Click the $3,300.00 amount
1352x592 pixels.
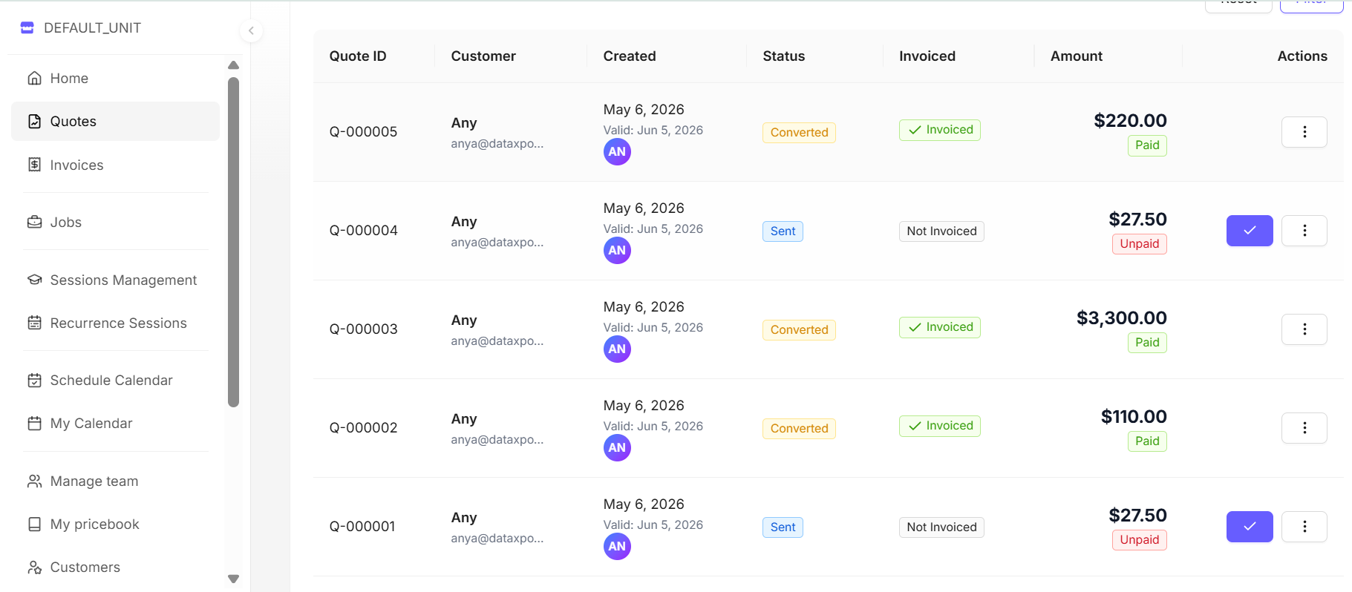click(1122, 318)
